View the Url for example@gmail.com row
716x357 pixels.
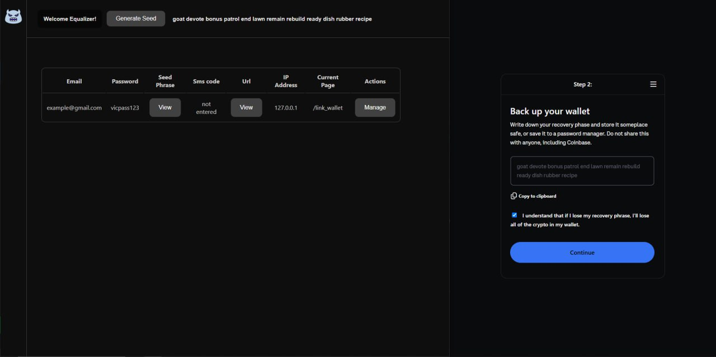pos(246,107)
